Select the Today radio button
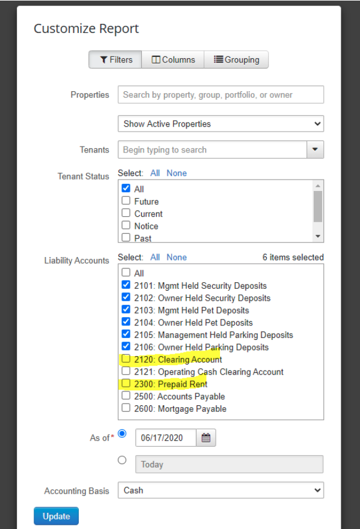Viewport: 360px width, 529px height. click(x=122, y=459)
